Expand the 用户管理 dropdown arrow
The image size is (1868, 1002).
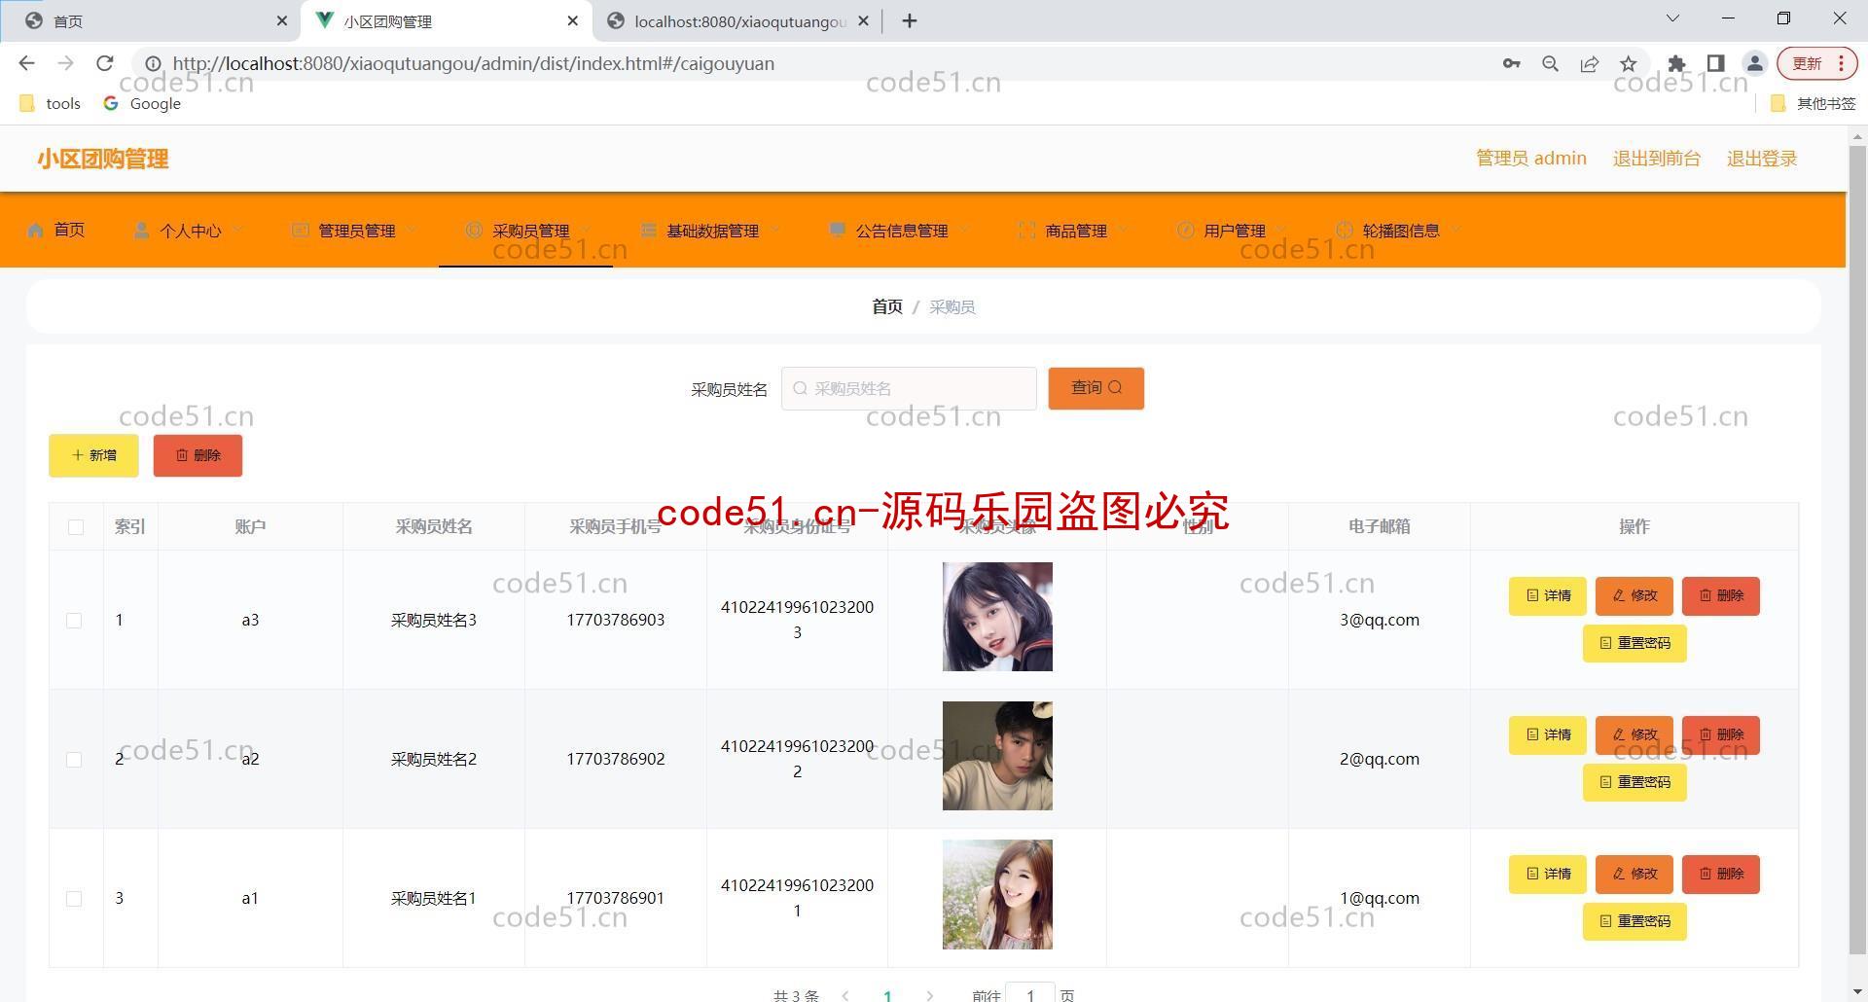[x=1282, y=231]
